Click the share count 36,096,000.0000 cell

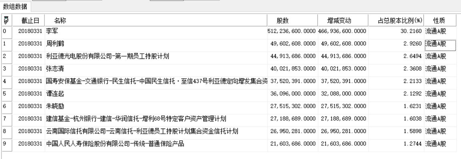[x=293, y=94]
